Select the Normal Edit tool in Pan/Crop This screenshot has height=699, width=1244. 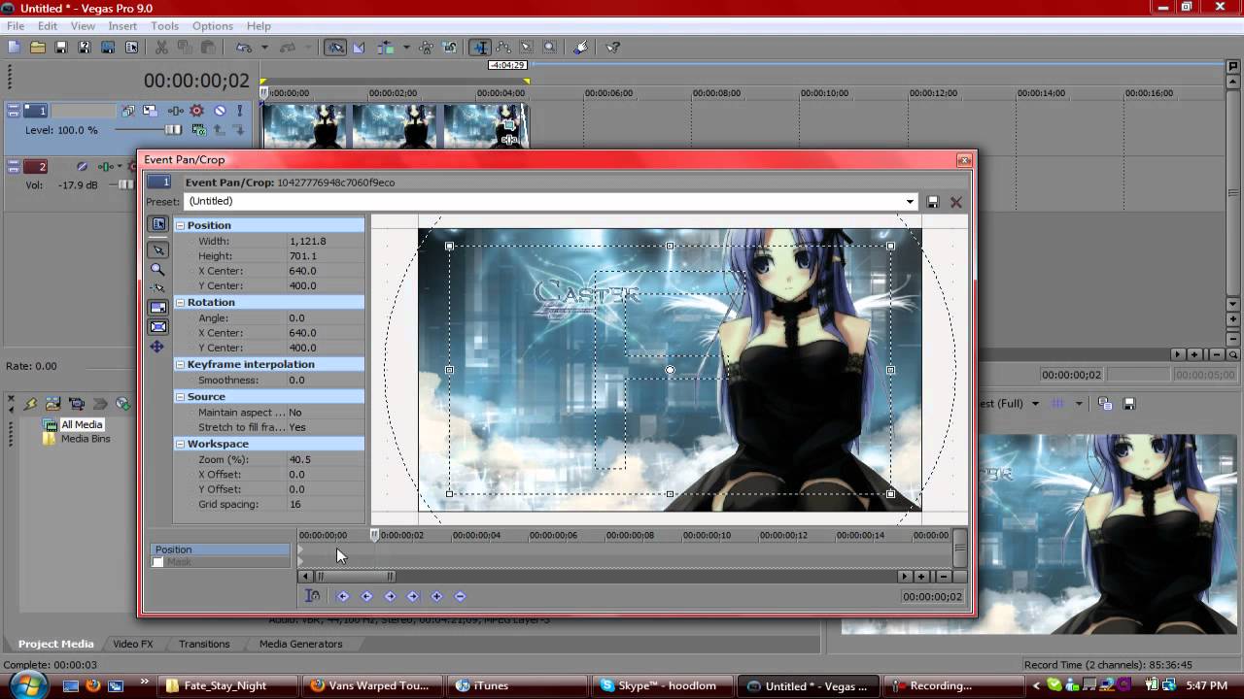(x=157, y=250)
